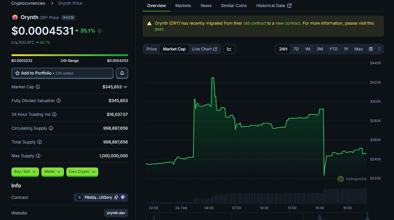This screenshot has width=394, height=220.
Task: Click the $0.0004253 24h high value
Action: 118,61
